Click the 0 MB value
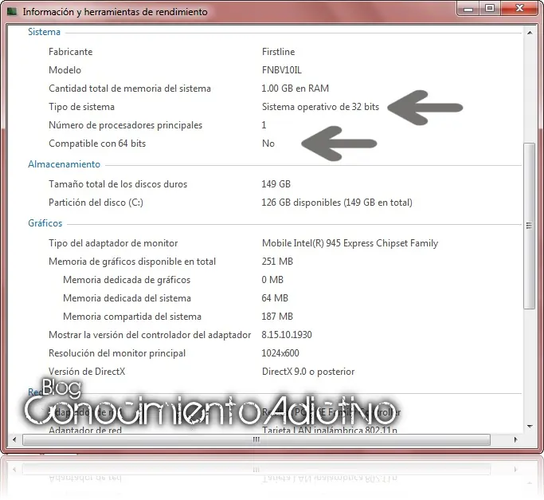The height and width of the screenshot is (500, 544). [x=272, y=280]
